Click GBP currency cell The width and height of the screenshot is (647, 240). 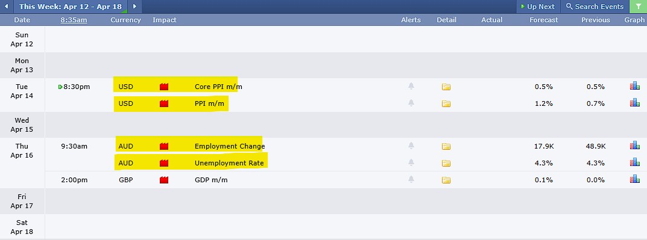pyautogui.click(x=125, y=180)
